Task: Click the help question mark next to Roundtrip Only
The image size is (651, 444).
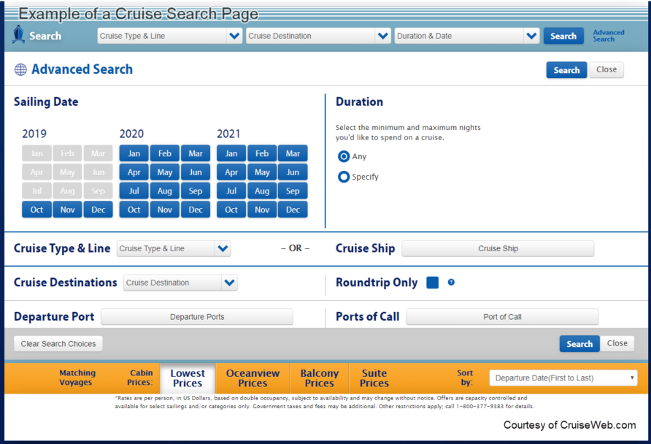Action: [451, 283]
